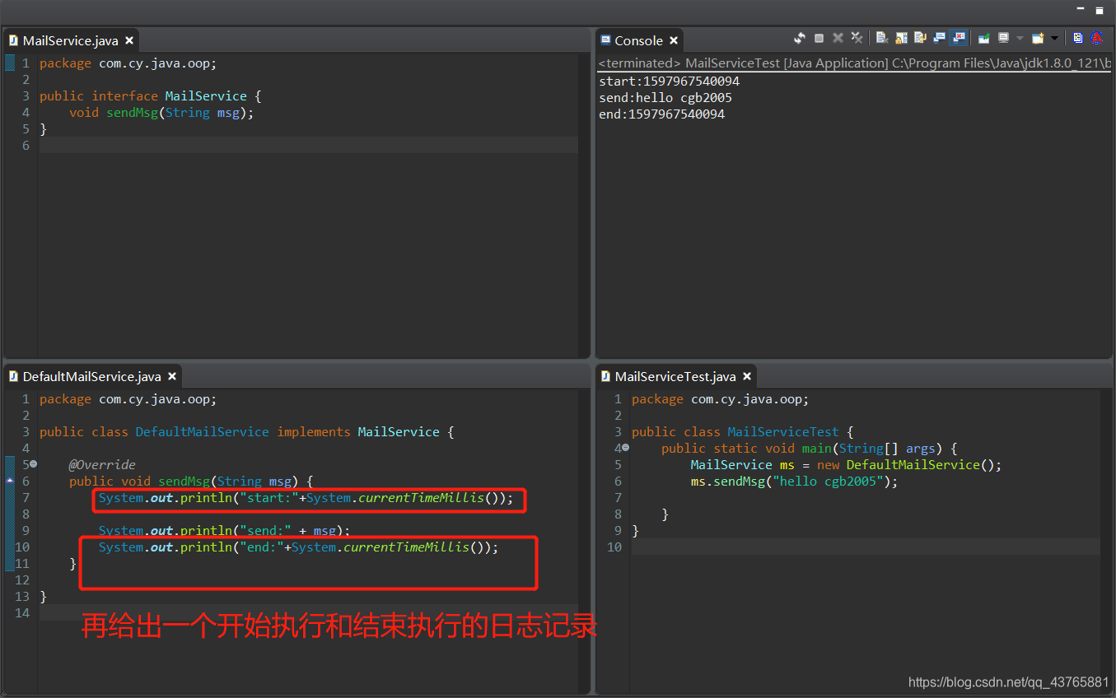1116x698 pixels.
Task: Toggle Word Wrap in Console toolbar
Action: (920, 38)
